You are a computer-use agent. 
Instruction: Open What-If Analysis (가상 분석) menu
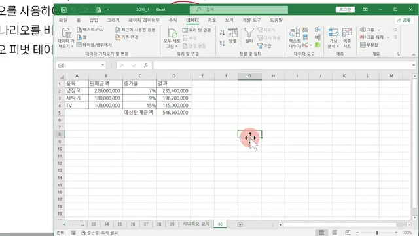pos(333,38)
